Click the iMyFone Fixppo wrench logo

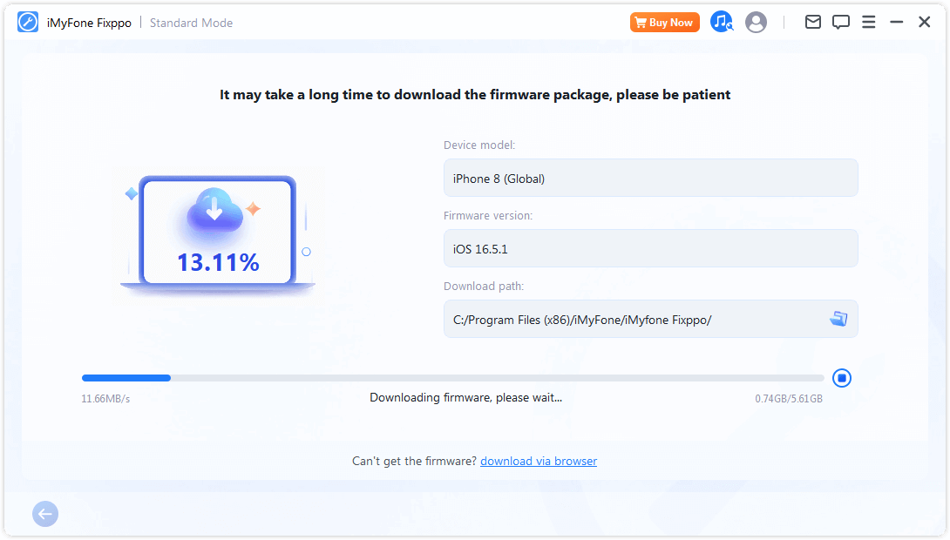pos(28,23)
